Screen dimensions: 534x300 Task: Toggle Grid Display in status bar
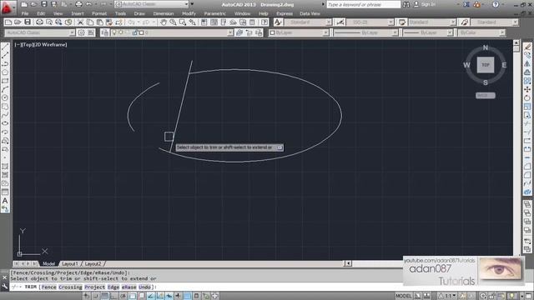105,296
